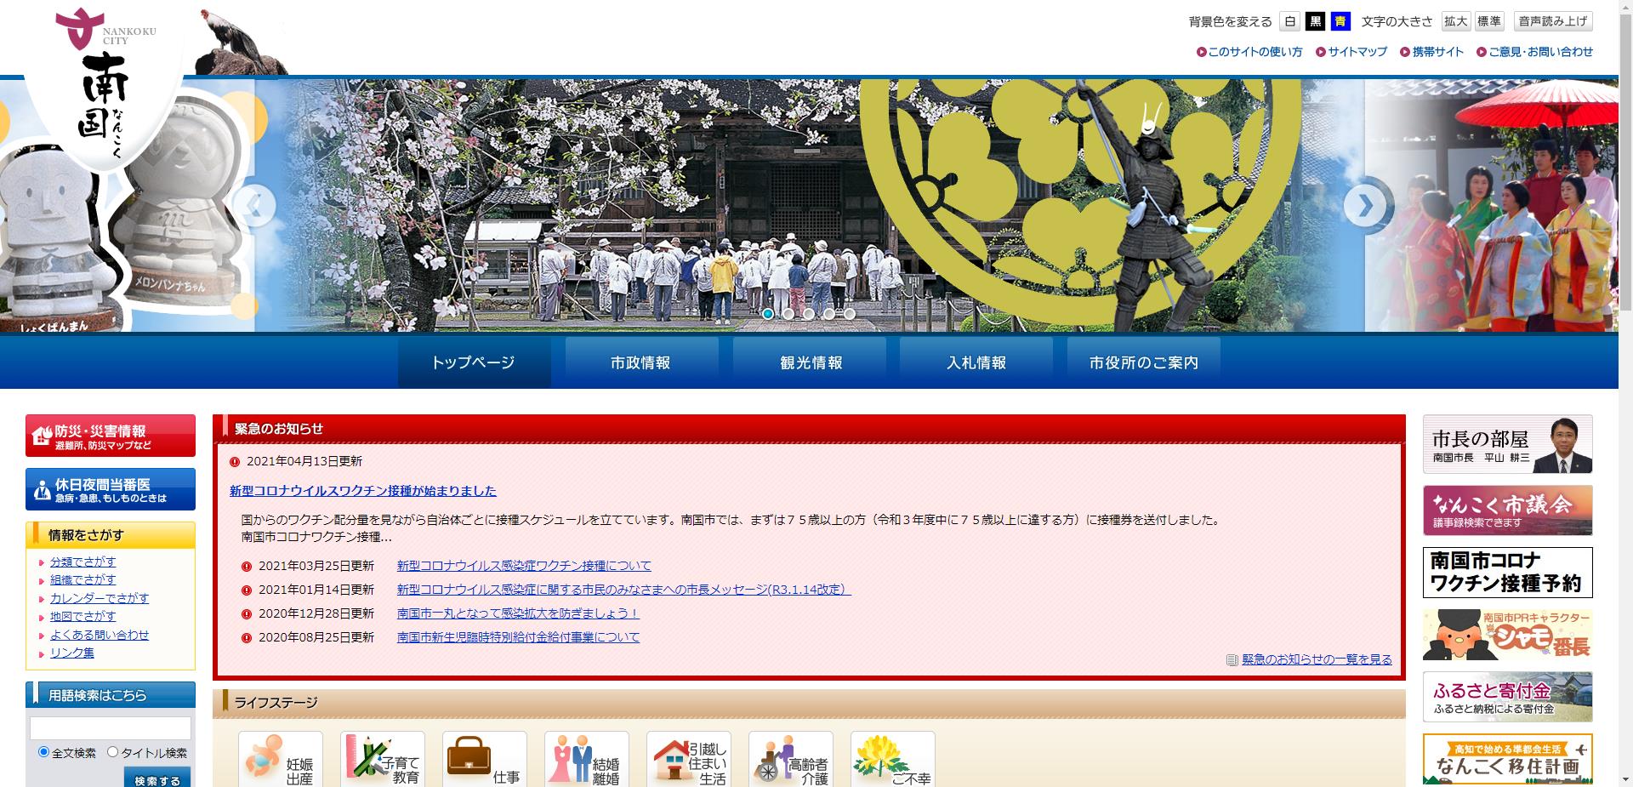Click the ご不幸 flower icon
1633x787 pixels.
point(893,760)
